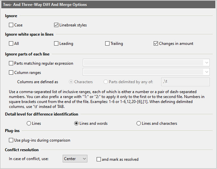This screenshot has height=169, width=217.
Task: Enable the Case ignore checkbox
Action: pyautogui.click(x=12, y=25)
